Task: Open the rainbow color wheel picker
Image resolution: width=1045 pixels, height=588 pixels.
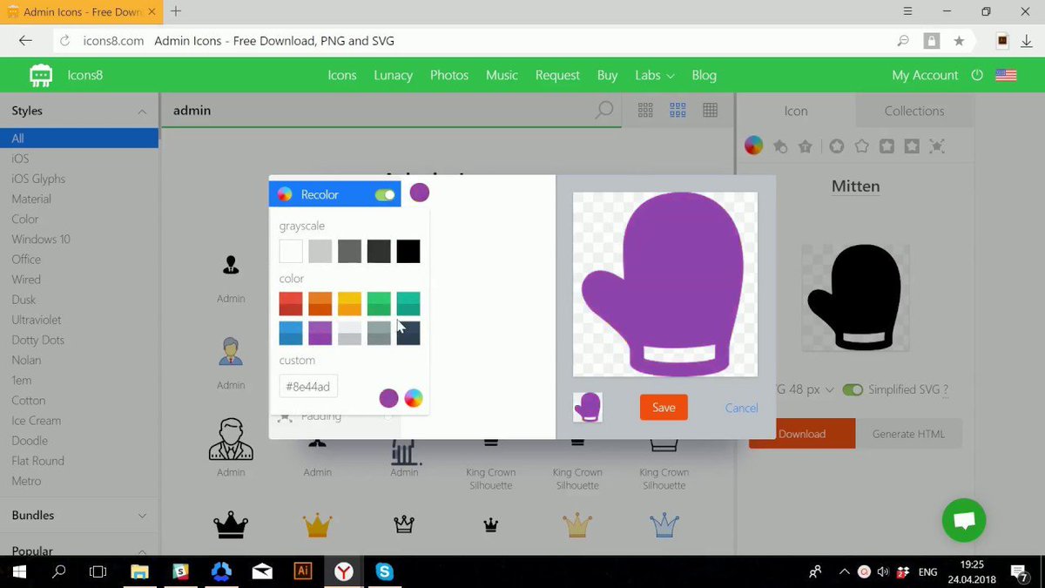Action: pos(414,398)
